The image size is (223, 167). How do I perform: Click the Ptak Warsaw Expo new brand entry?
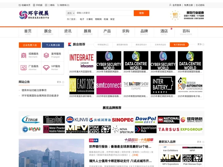coord(192,160)
